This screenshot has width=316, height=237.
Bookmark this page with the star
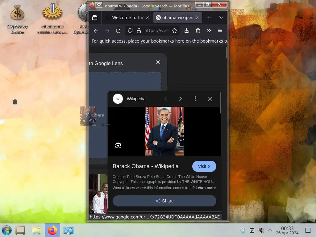click(175, 31)
